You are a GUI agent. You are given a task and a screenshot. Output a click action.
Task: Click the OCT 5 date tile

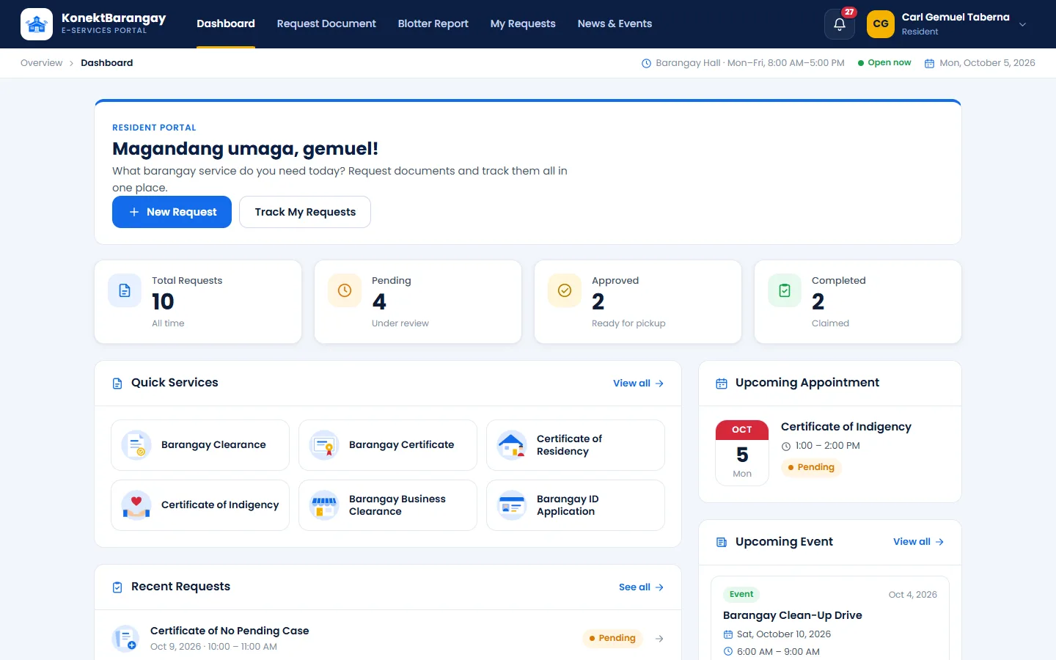pos(742,452)
